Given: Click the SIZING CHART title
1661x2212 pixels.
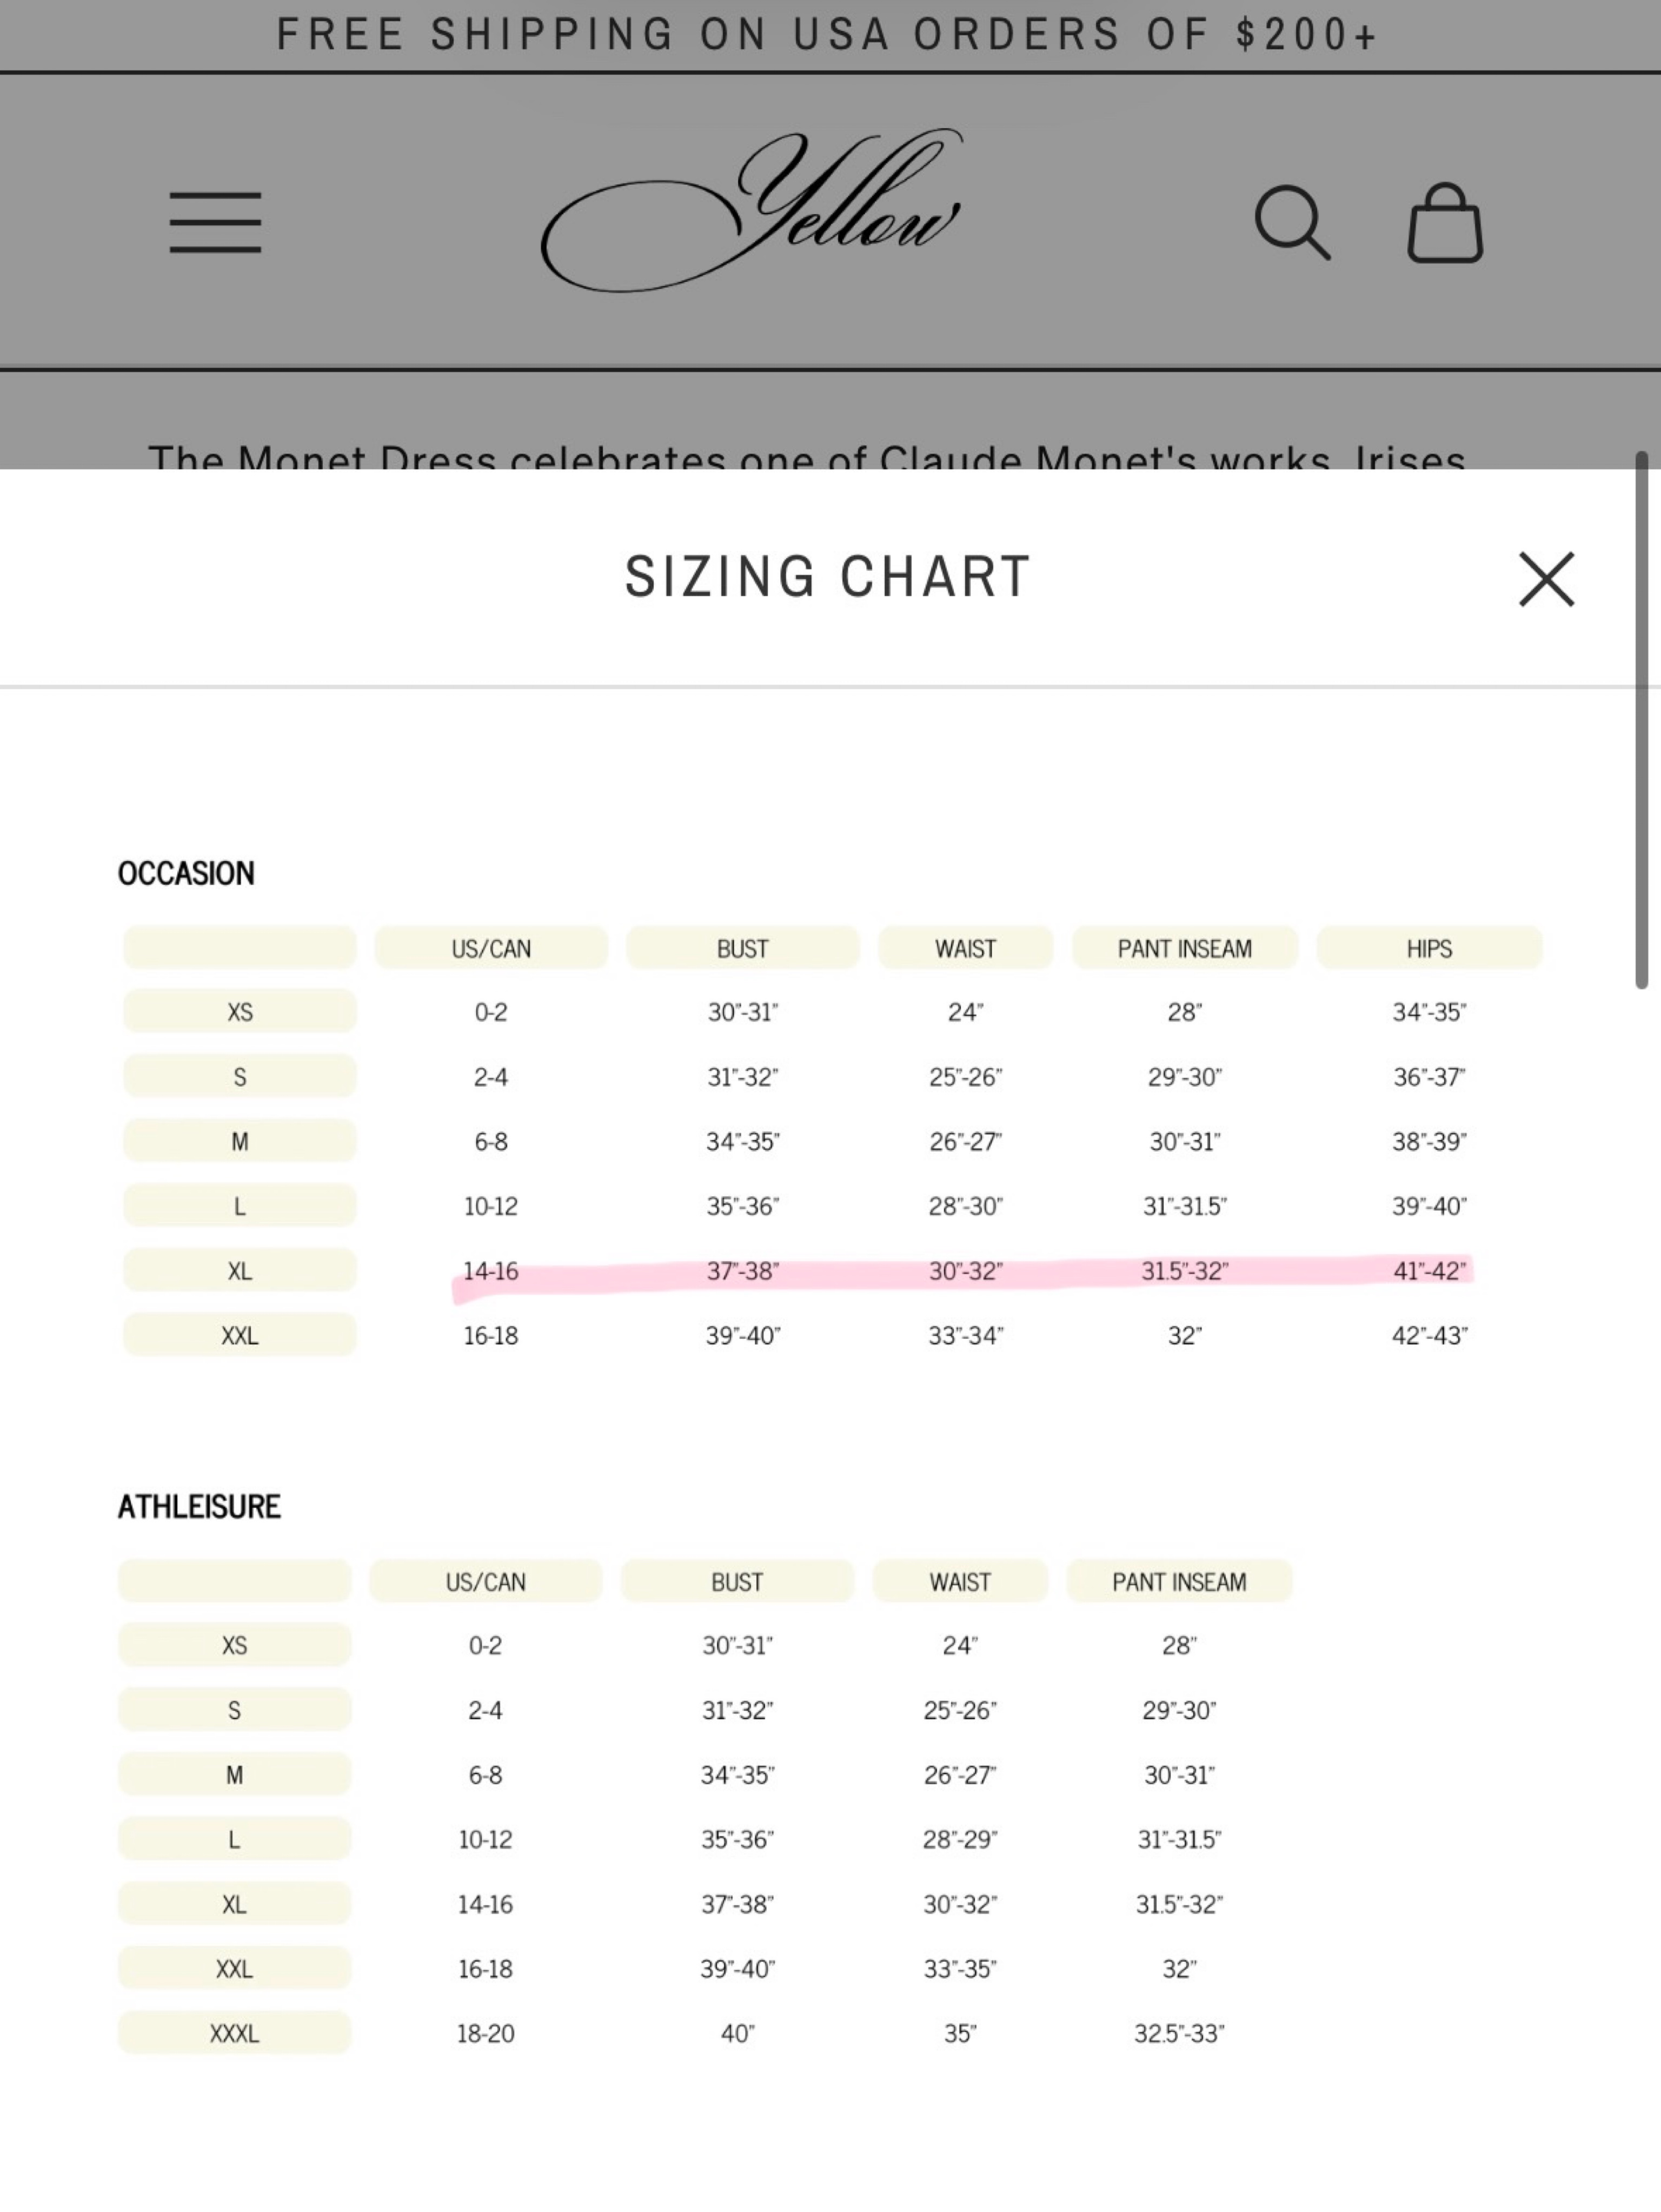Looking at the screenshot, I should pyautogui.click(x=828, y=577).
